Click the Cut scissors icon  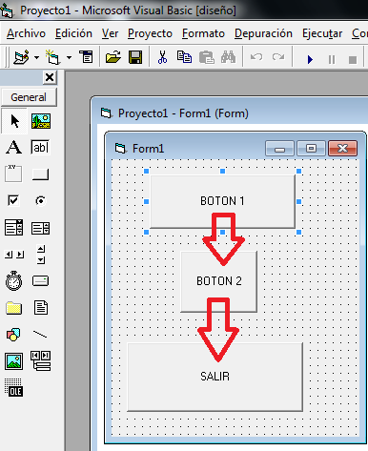(162, 57)
